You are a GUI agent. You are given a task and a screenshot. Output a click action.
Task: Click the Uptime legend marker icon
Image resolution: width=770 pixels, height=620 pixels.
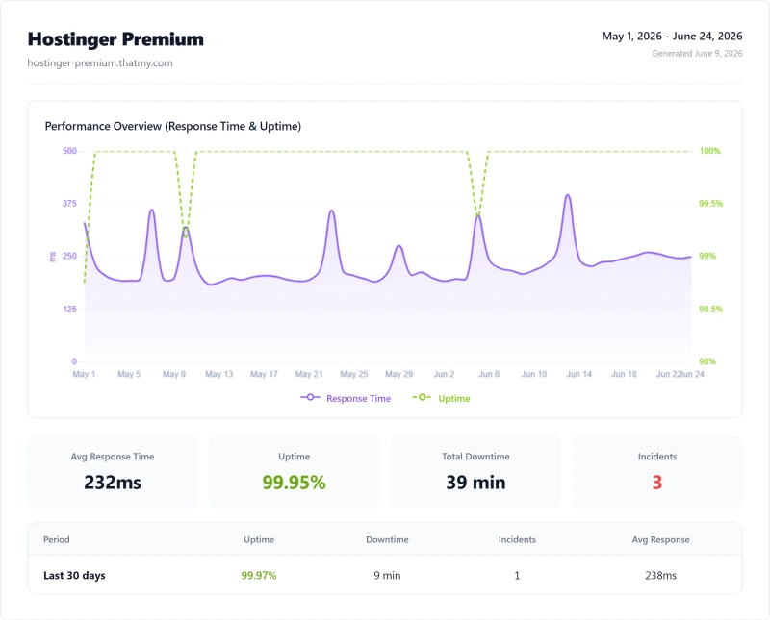pyautogui.click(x=422, y=397)
